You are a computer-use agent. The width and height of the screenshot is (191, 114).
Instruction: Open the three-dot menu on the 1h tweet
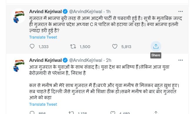click(180, 12)
